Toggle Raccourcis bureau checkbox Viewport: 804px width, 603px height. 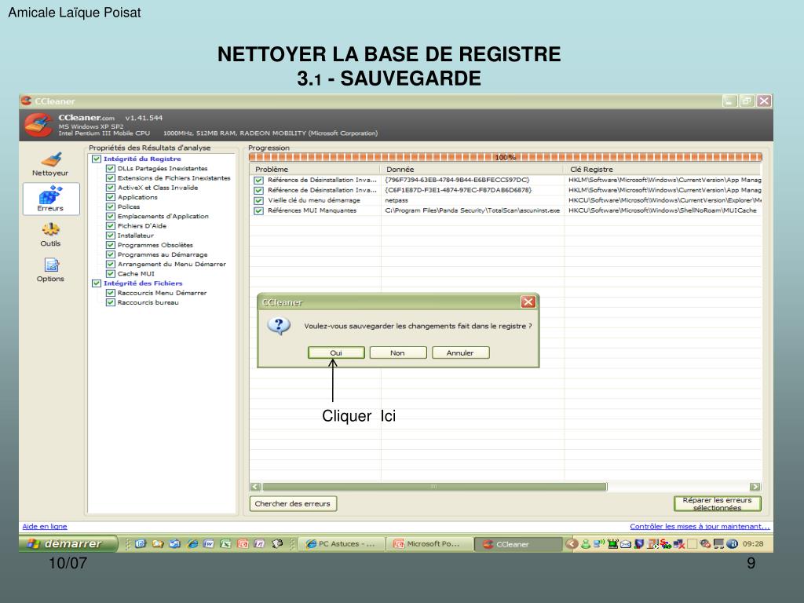pyautogui.click(x=110, y=302)
